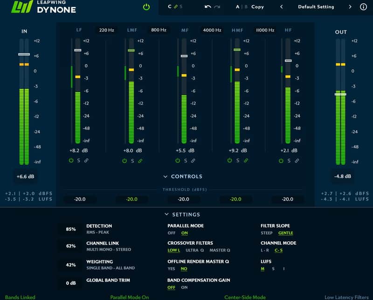The image size is (373, 300).
Task: Click the Global Band Trim 0 dB value
Action: pos(71,283)
